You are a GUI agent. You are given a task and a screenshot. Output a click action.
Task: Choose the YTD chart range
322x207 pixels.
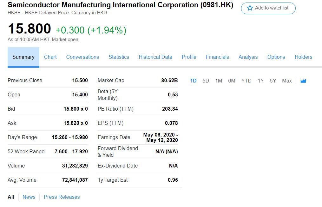coord(246,81)
